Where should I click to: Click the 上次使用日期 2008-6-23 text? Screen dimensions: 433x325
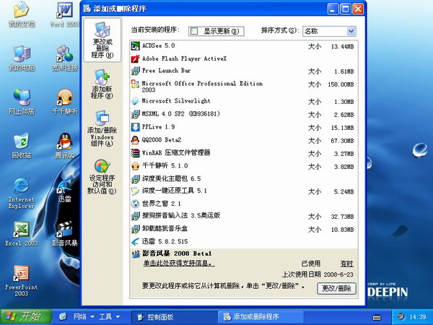click(318, 274)
